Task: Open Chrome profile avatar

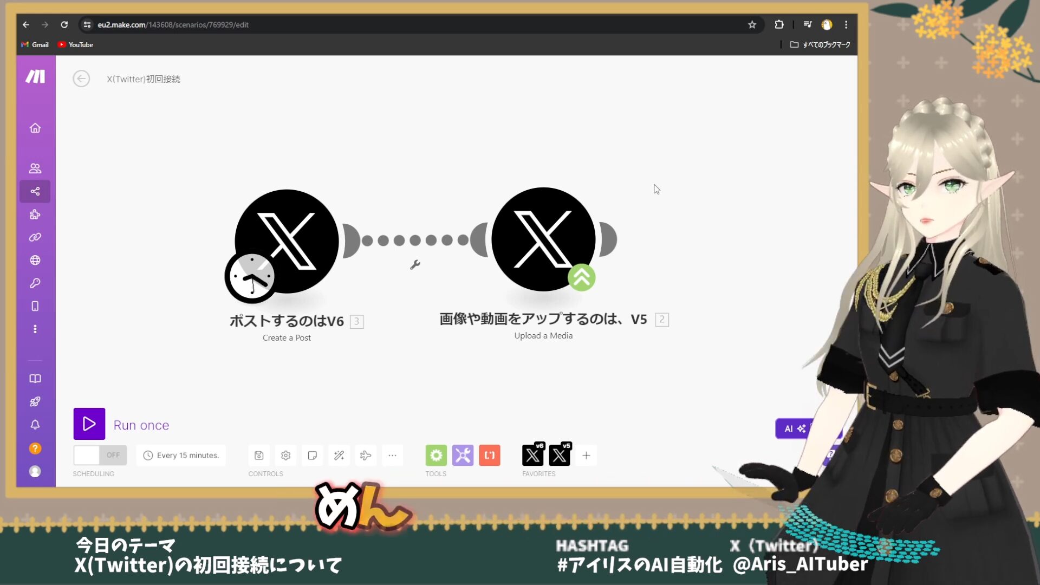Action: [827, 24]
